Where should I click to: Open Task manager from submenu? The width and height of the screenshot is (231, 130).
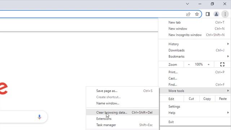click(x=123, y=125)
